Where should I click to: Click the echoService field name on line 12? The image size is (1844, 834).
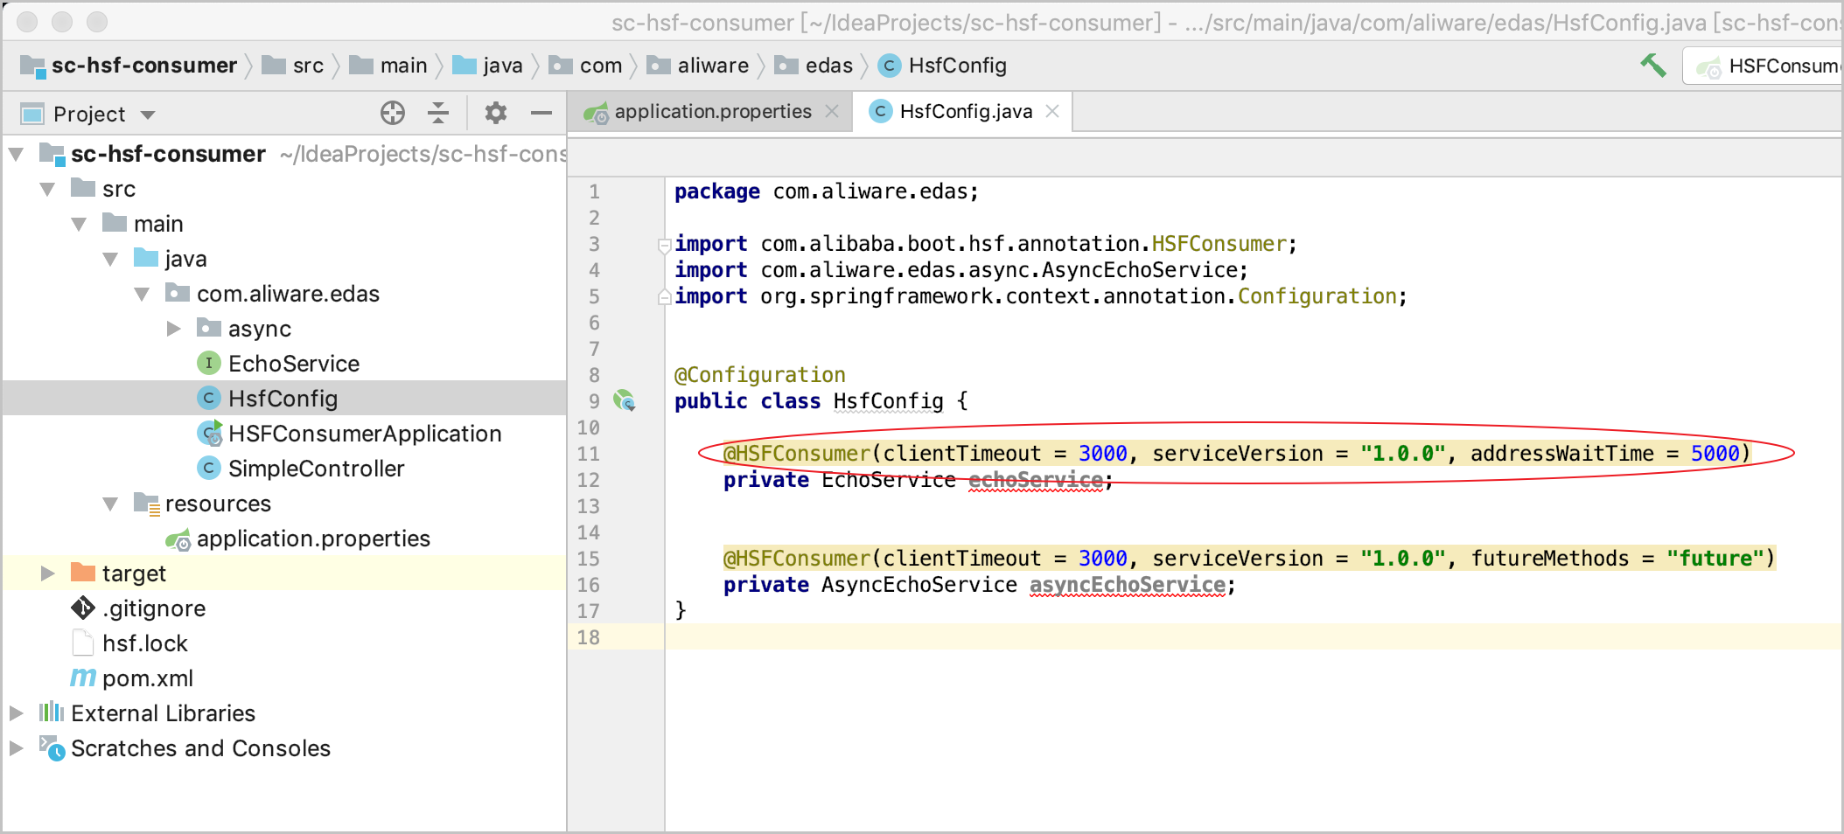click(x=1036, y=480)
